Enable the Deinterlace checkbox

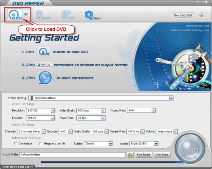(x=16, y=144)
